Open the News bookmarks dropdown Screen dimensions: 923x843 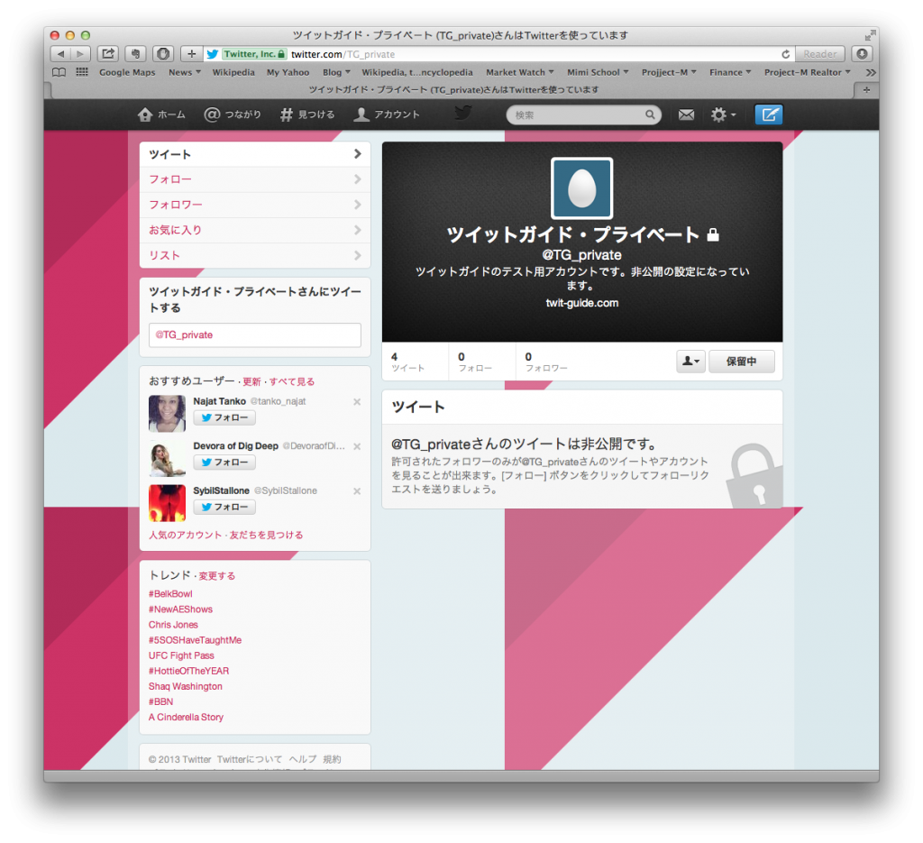pos(184,72)
